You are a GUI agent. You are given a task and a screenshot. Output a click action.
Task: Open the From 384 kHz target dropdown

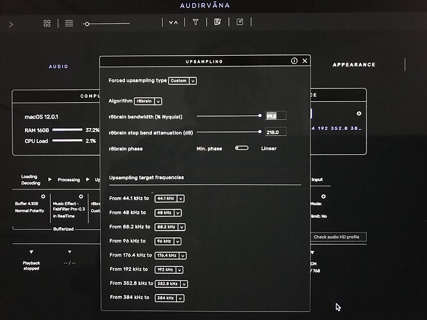click(169, 298)
